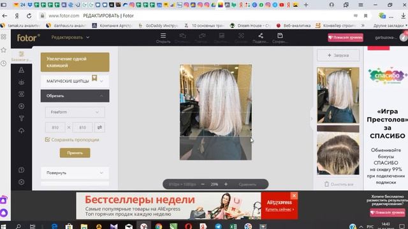Click the bottom Повысьте уровень button
The height and width of the screenshot is (229, 408).
(x=388, y=212)
